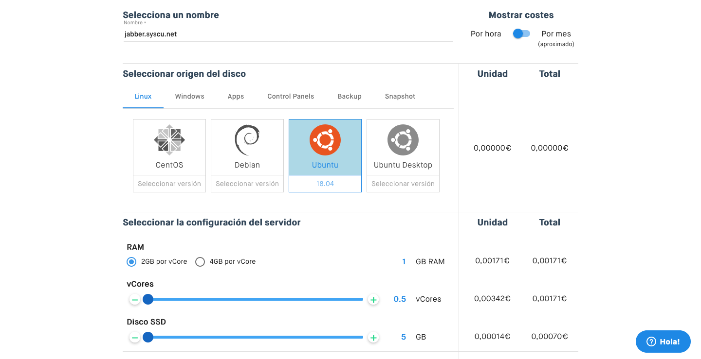This screenshot has height=359, width=701.
Task: Click the 0.5 vCores value
Action: pos(400,299)
